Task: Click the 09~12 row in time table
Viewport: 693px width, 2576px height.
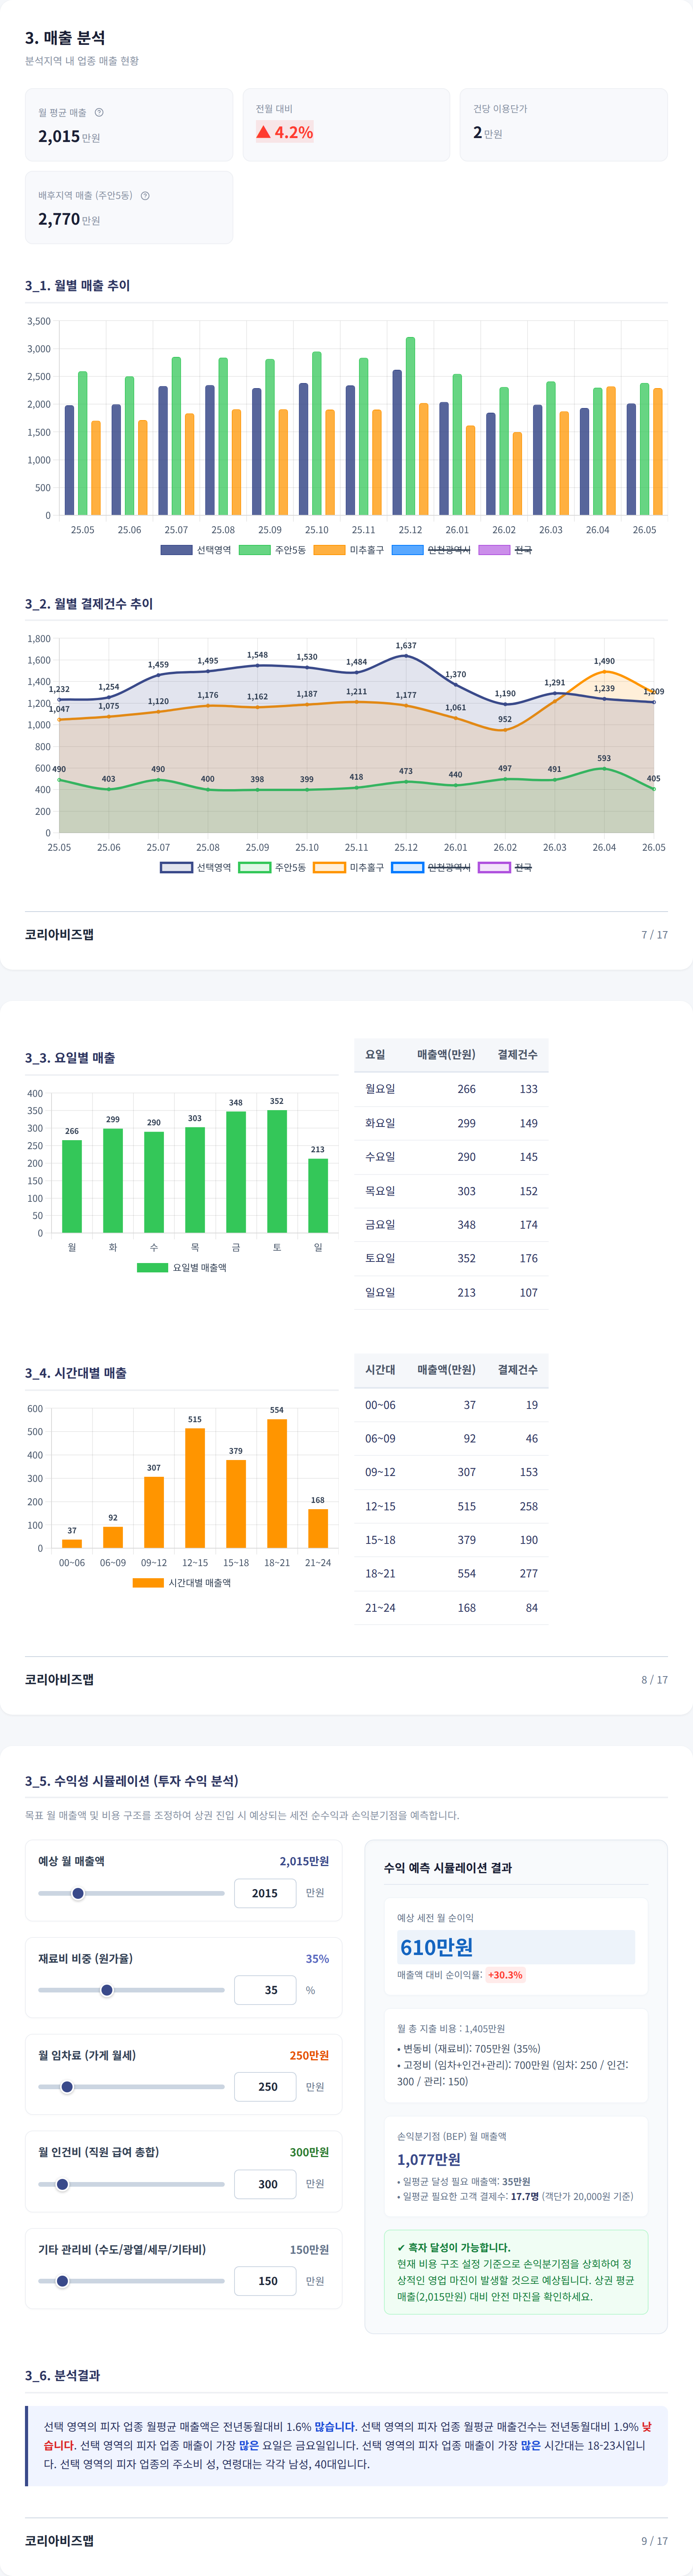Action: coord(451,1472)
